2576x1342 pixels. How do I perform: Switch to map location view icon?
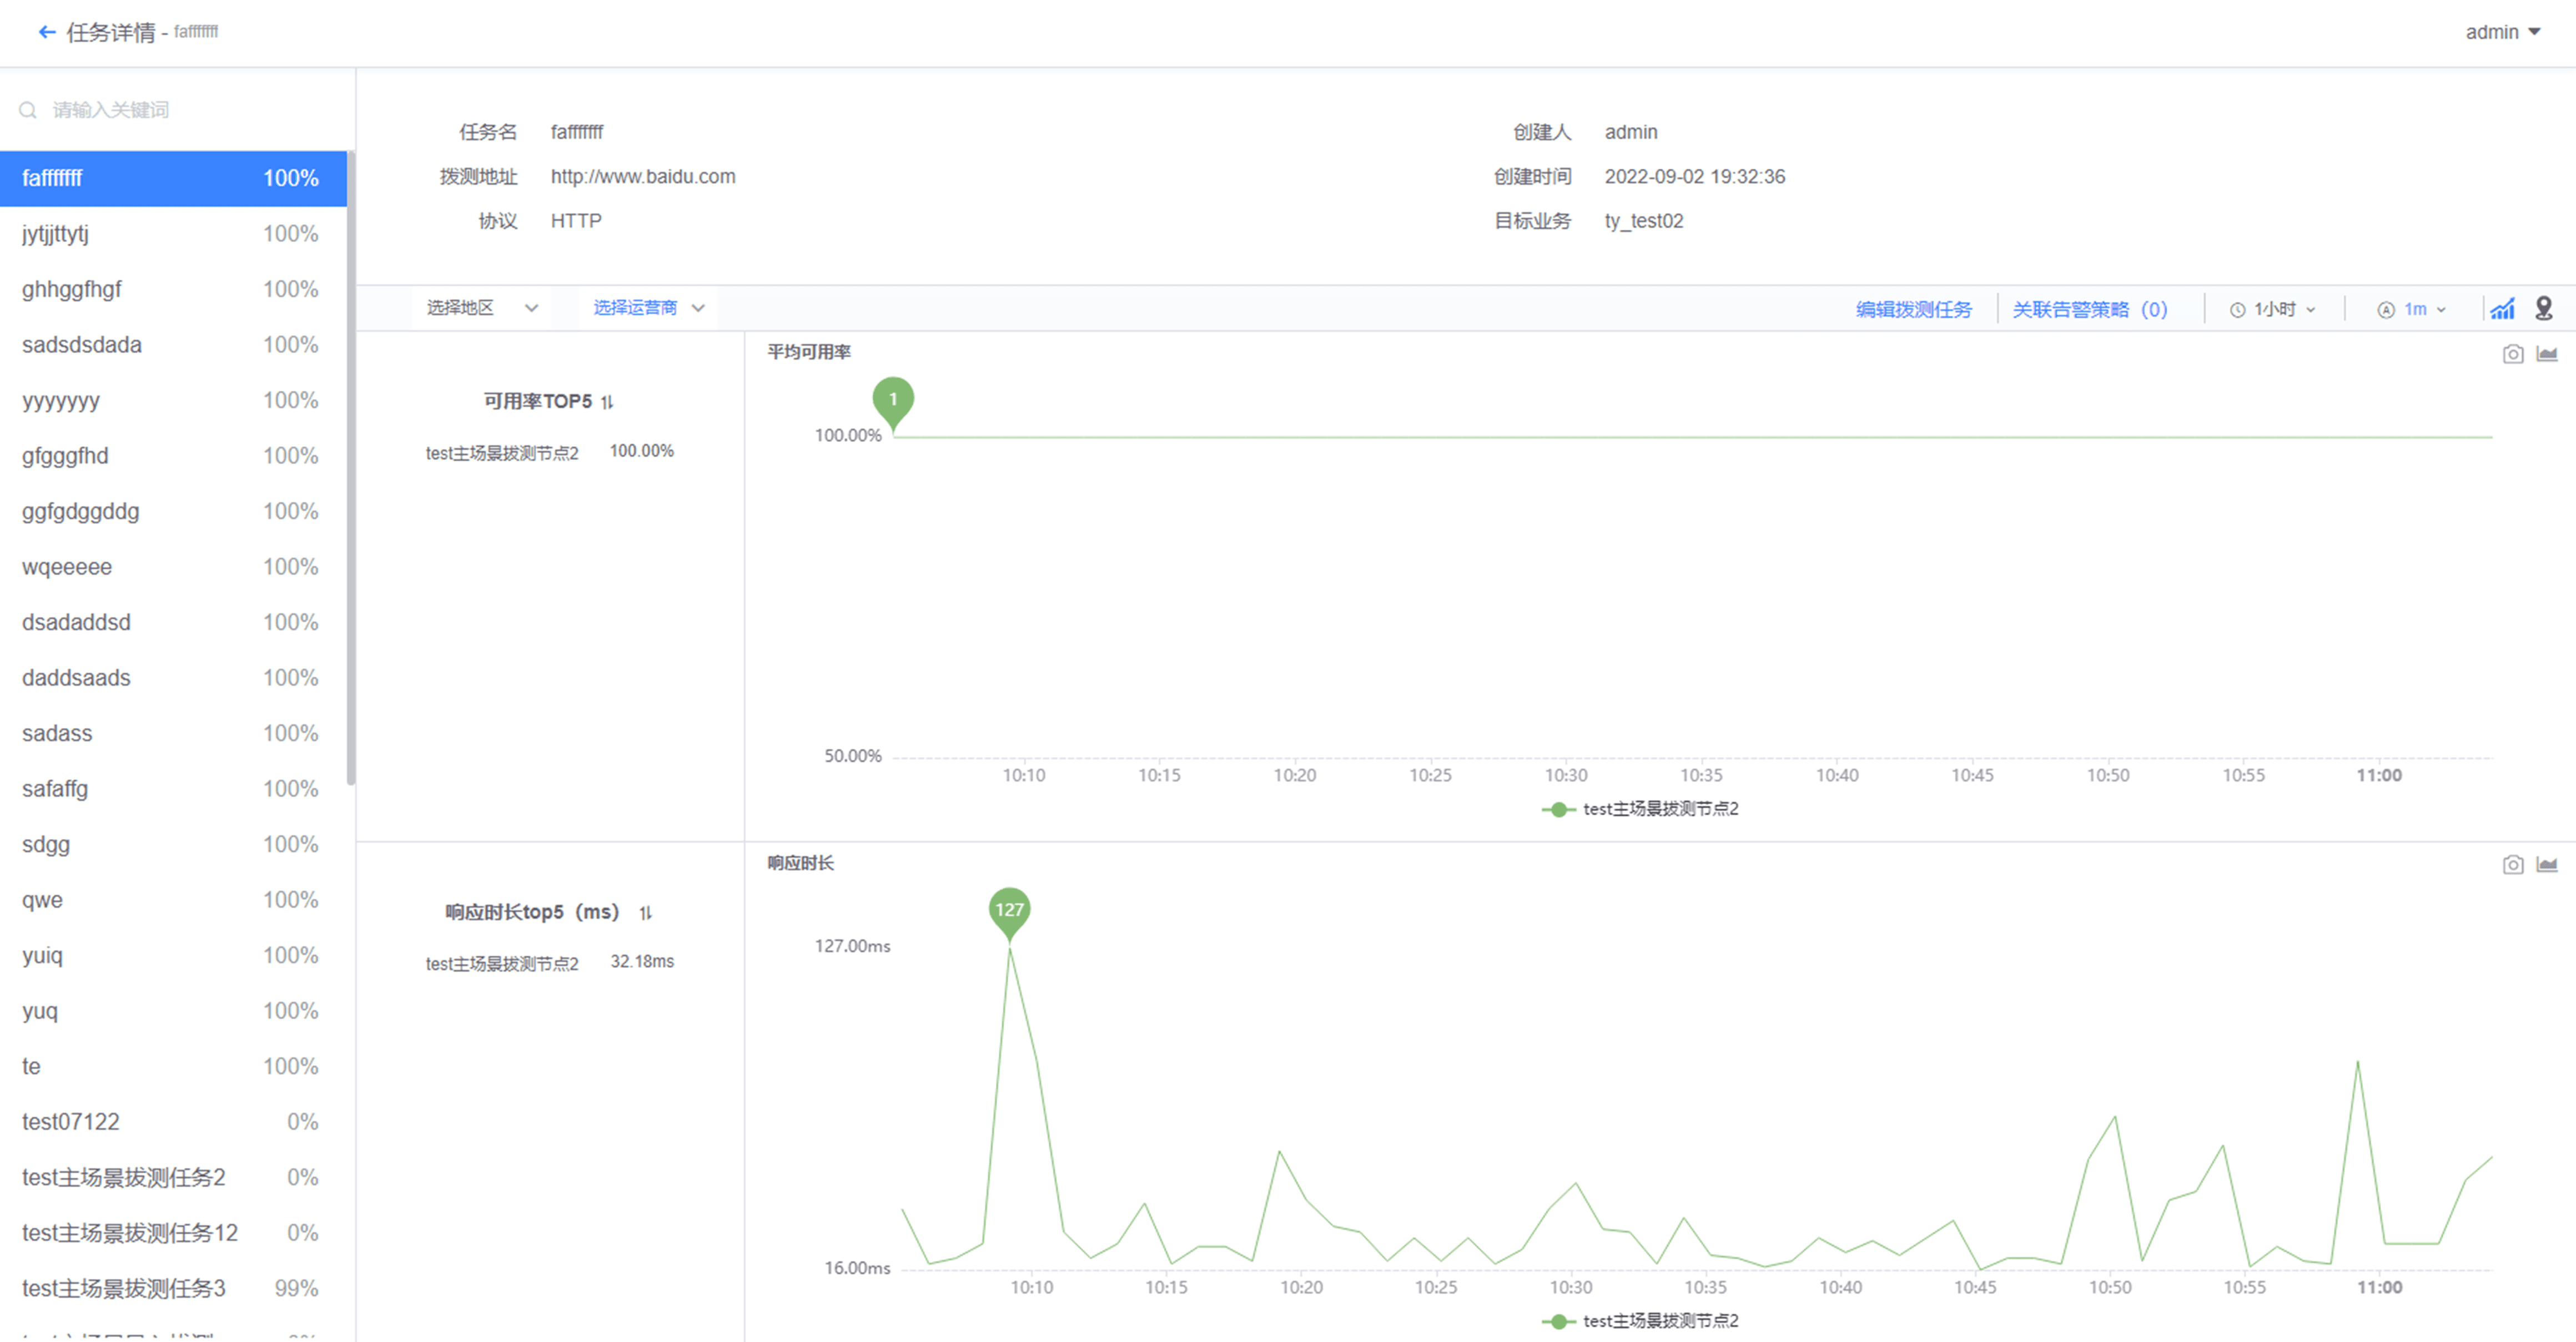click(x=2544, y=309)
